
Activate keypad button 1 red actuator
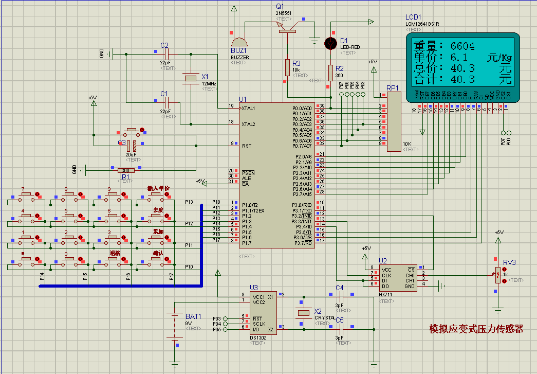[37, 237]
